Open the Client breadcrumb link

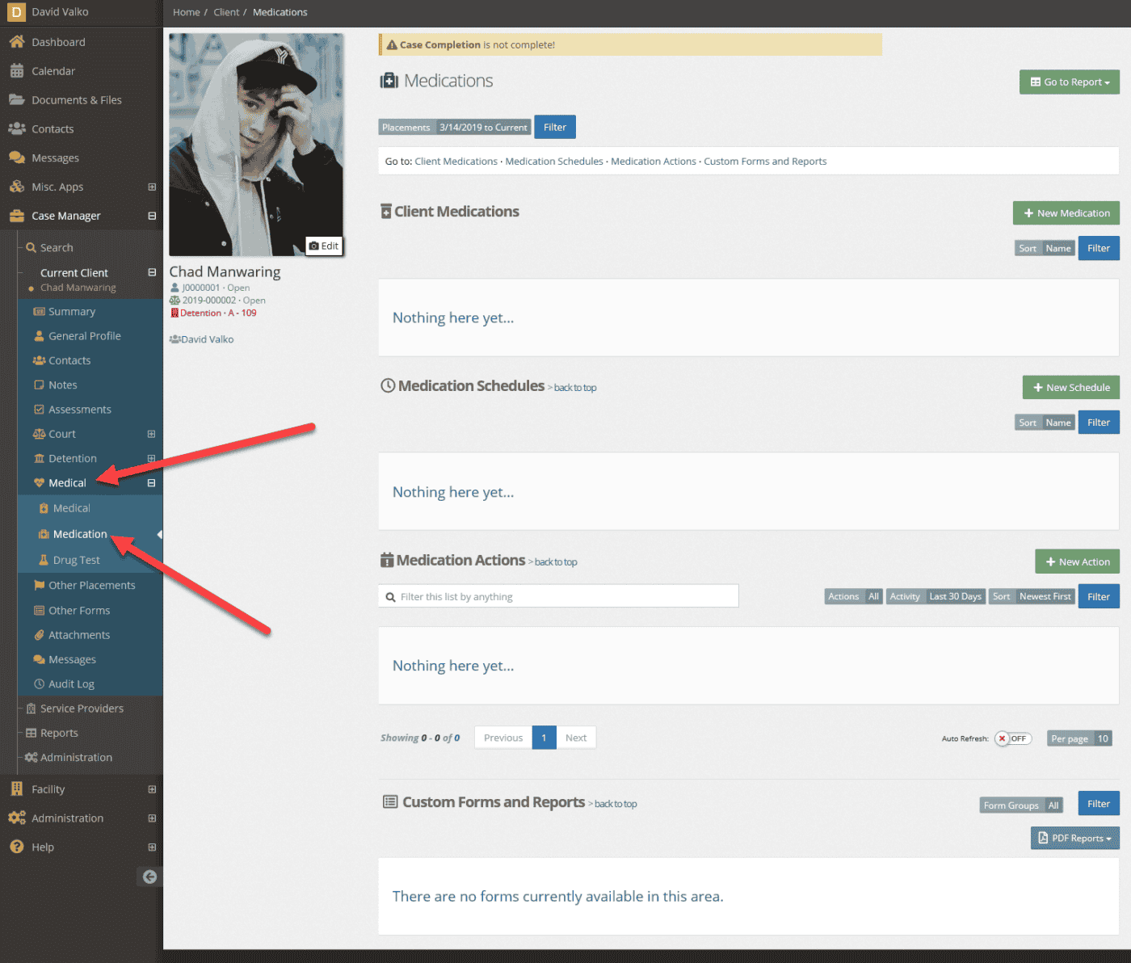coord(226,12)
